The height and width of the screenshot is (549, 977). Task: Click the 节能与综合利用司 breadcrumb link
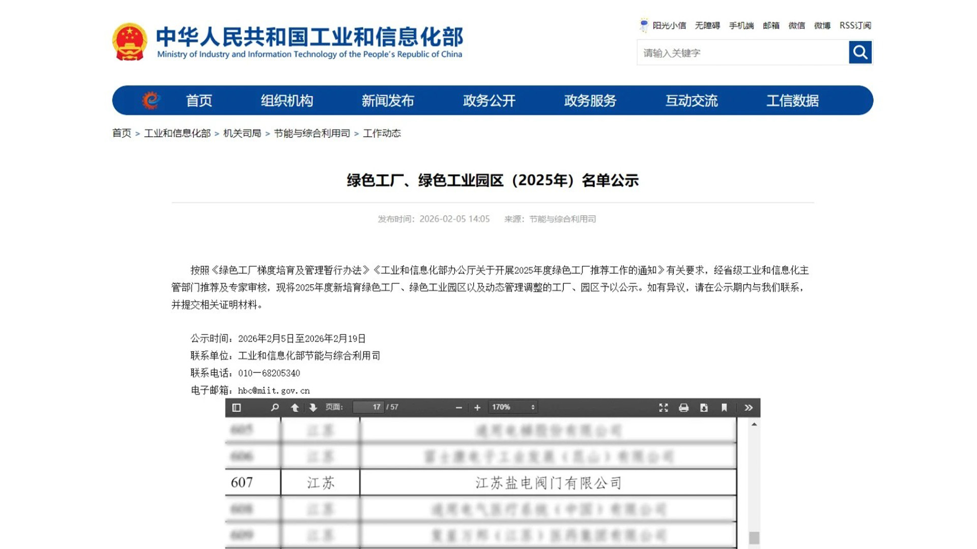[x=312, y=133]
